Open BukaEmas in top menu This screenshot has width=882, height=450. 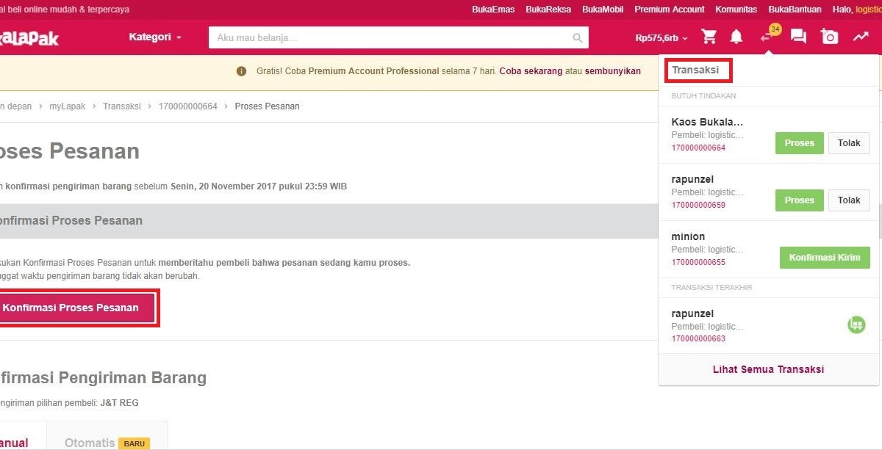pos(493,10)
